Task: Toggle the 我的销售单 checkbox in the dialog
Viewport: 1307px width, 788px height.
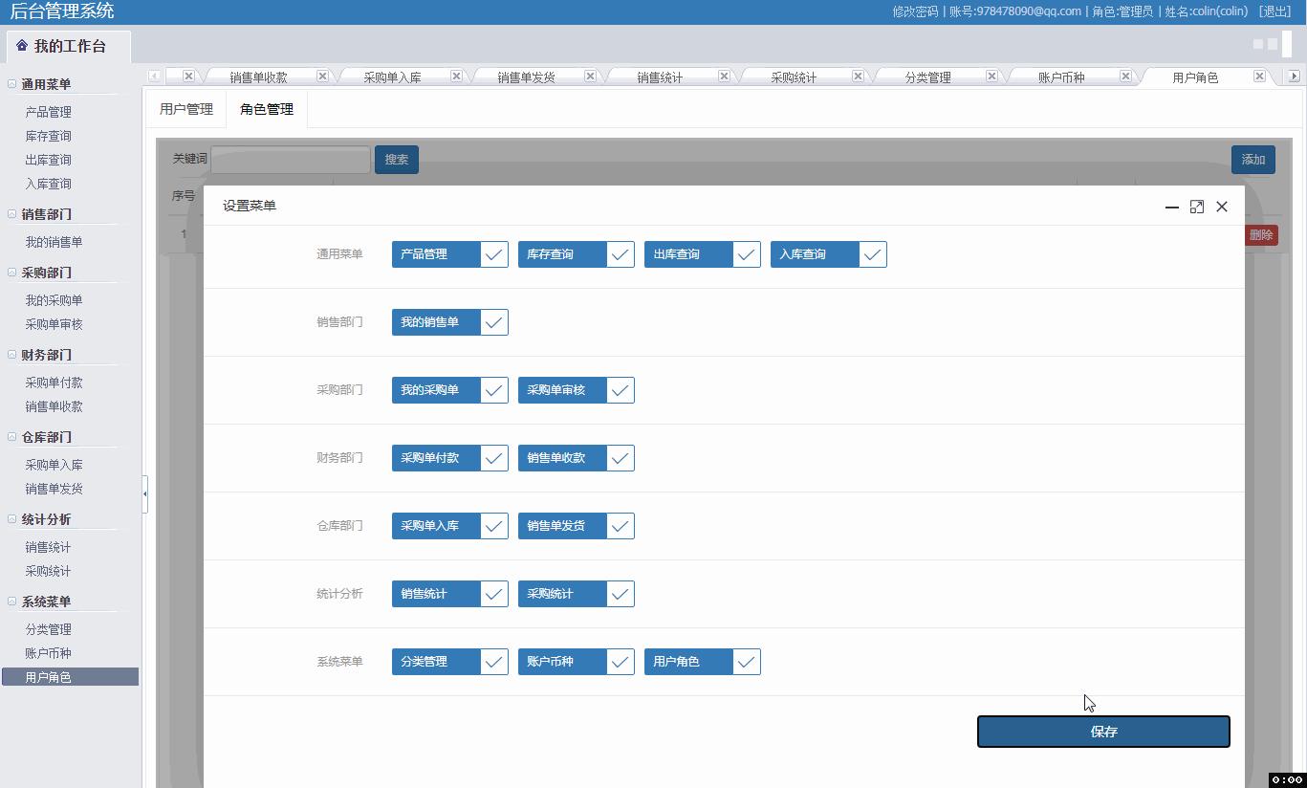Action: tap(493, 322)
